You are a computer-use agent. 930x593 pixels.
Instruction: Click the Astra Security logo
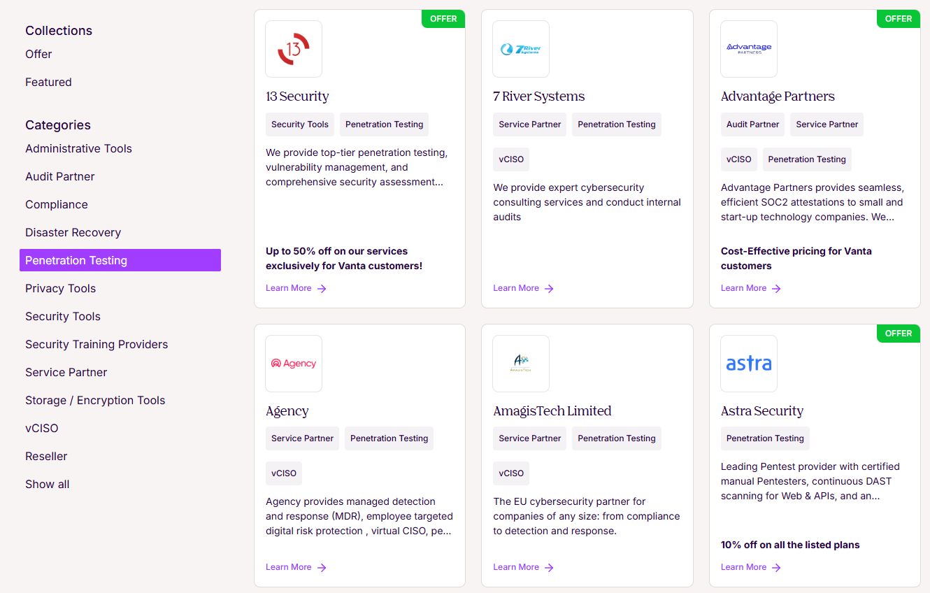(748, 363)
